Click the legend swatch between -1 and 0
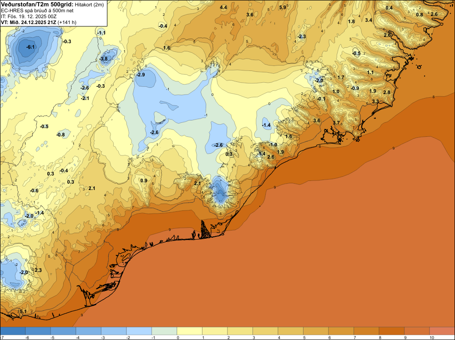The image size is (455, 340). click(x=164, y=331)
